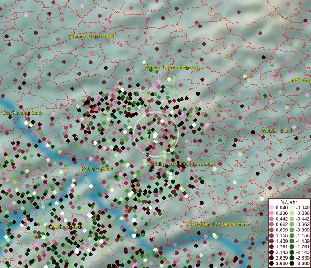Click the 1.155 legend value text
The width and height of the screenshot is (311, 268).
tap(281, 235)
